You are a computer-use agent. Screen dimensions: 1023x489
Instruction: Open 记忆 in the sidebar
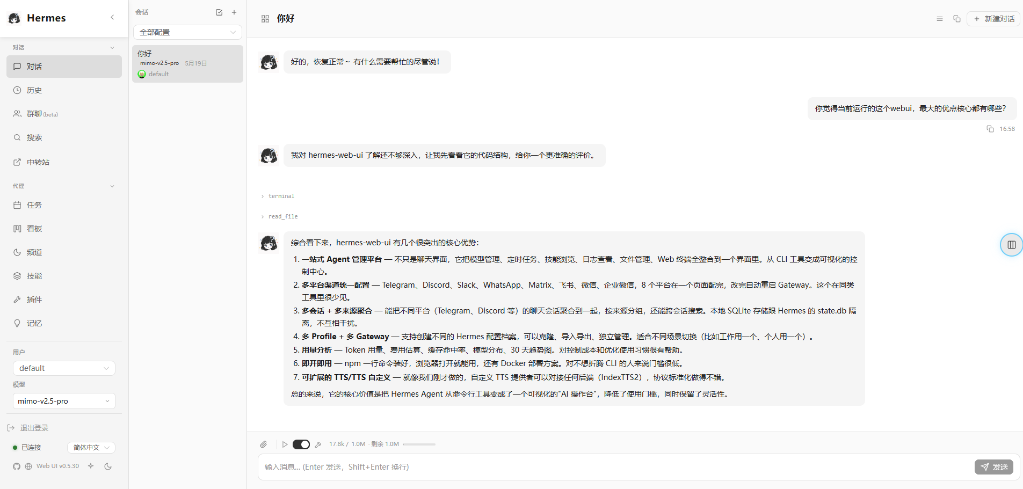(64, 323)
